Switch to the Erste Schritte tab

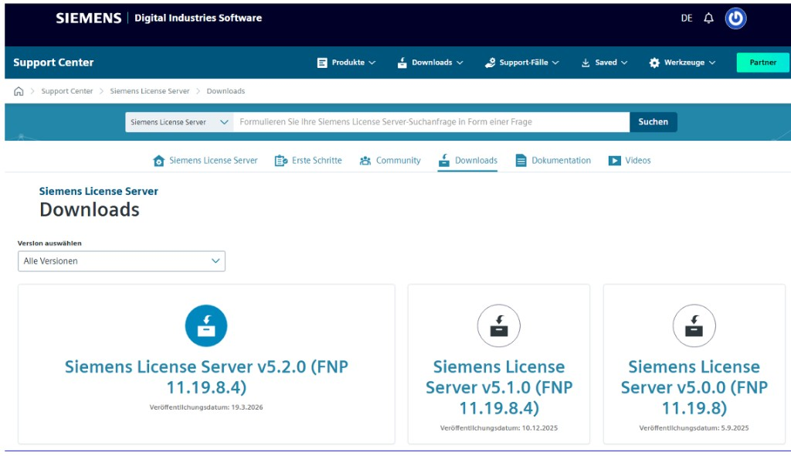(308, 161)
